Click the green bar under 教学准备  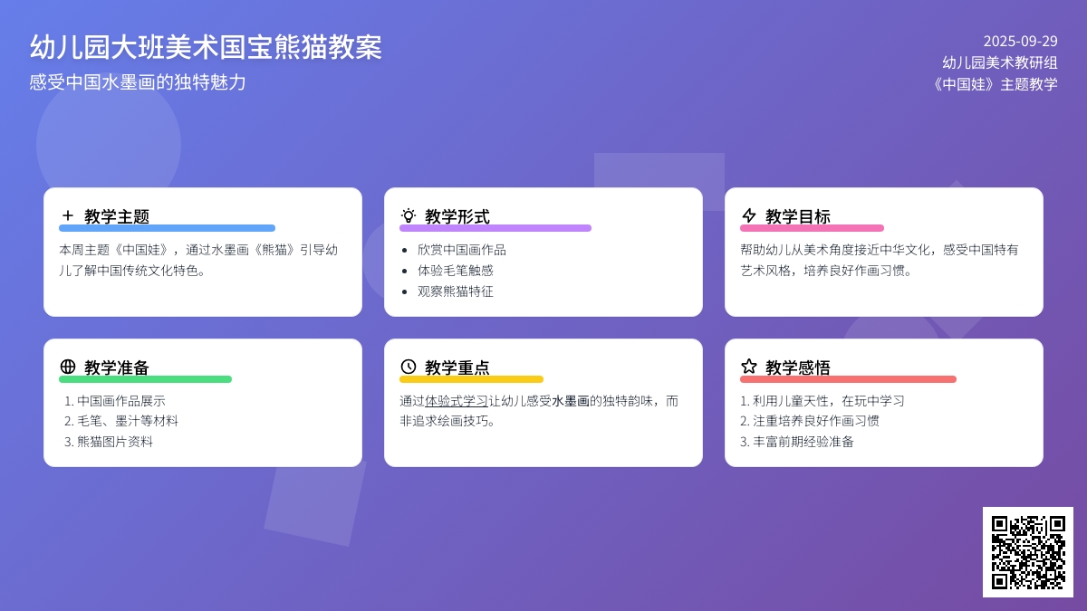pos(145,379)
